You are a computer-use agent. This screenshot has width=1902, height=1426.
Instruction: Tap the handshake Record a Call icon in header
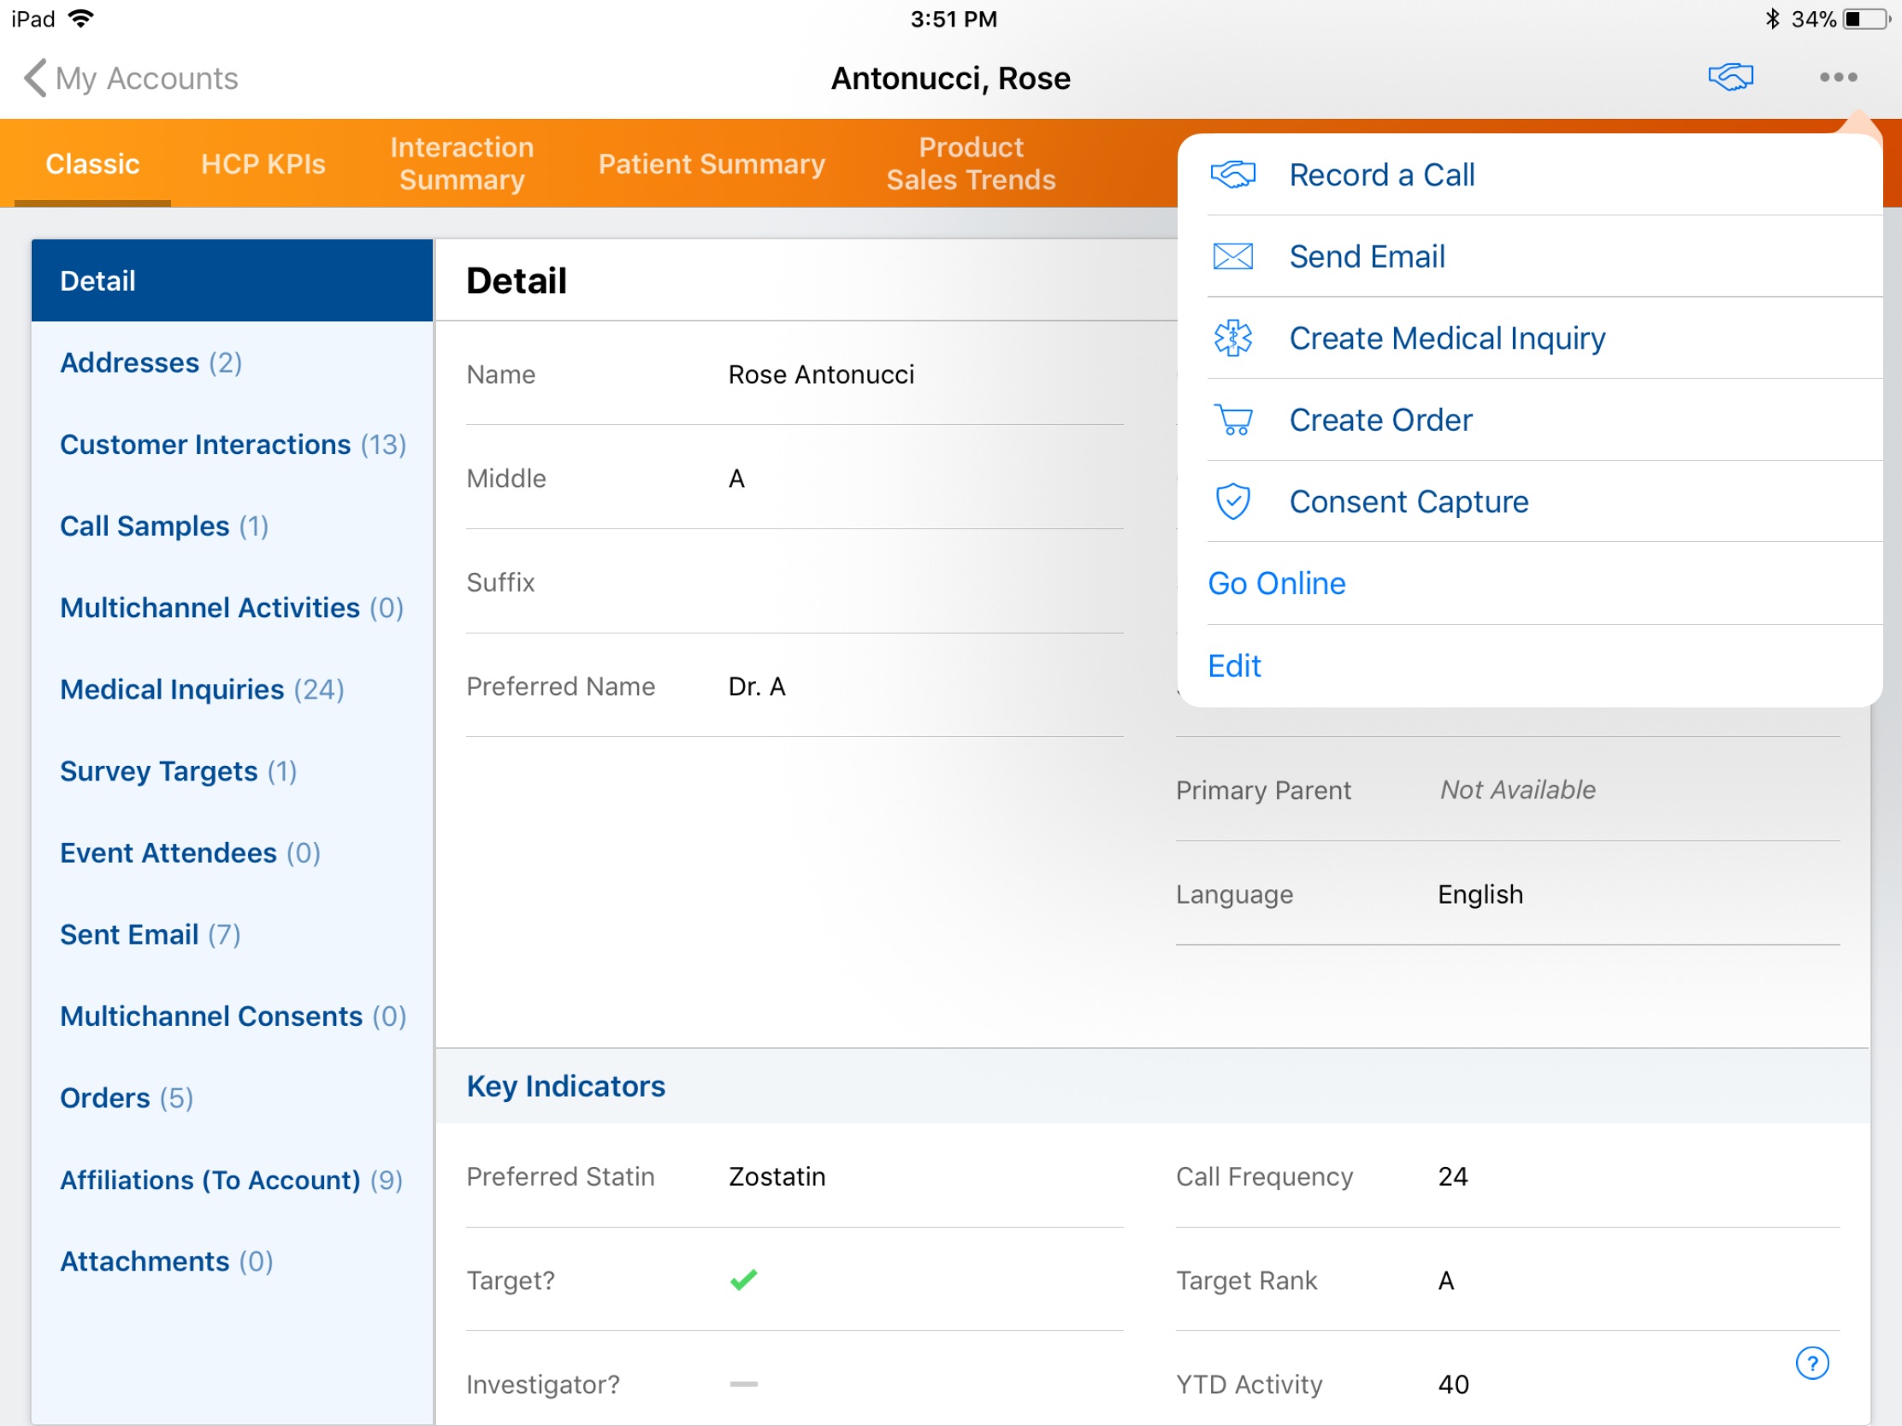pos(1730,77)
